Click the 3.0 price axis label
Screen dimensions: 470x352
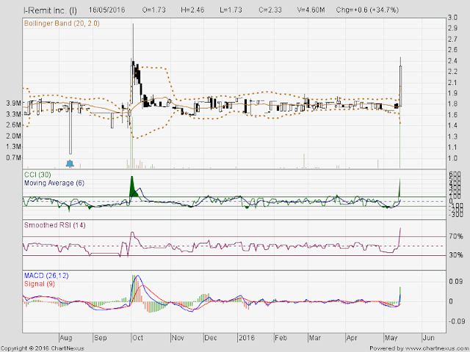(x=452, y=18)
